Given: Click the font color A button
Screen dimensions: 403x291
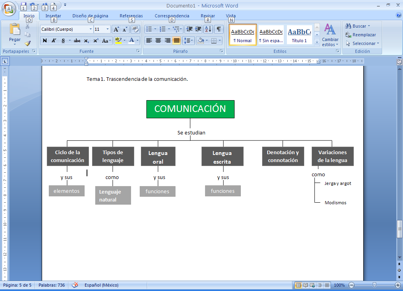Looking at the screenshot, I should click(131, 41).
